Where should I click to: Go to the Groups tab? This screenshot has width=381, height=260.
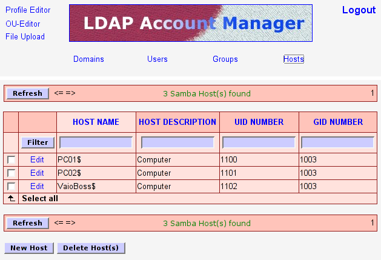[225, 59]
